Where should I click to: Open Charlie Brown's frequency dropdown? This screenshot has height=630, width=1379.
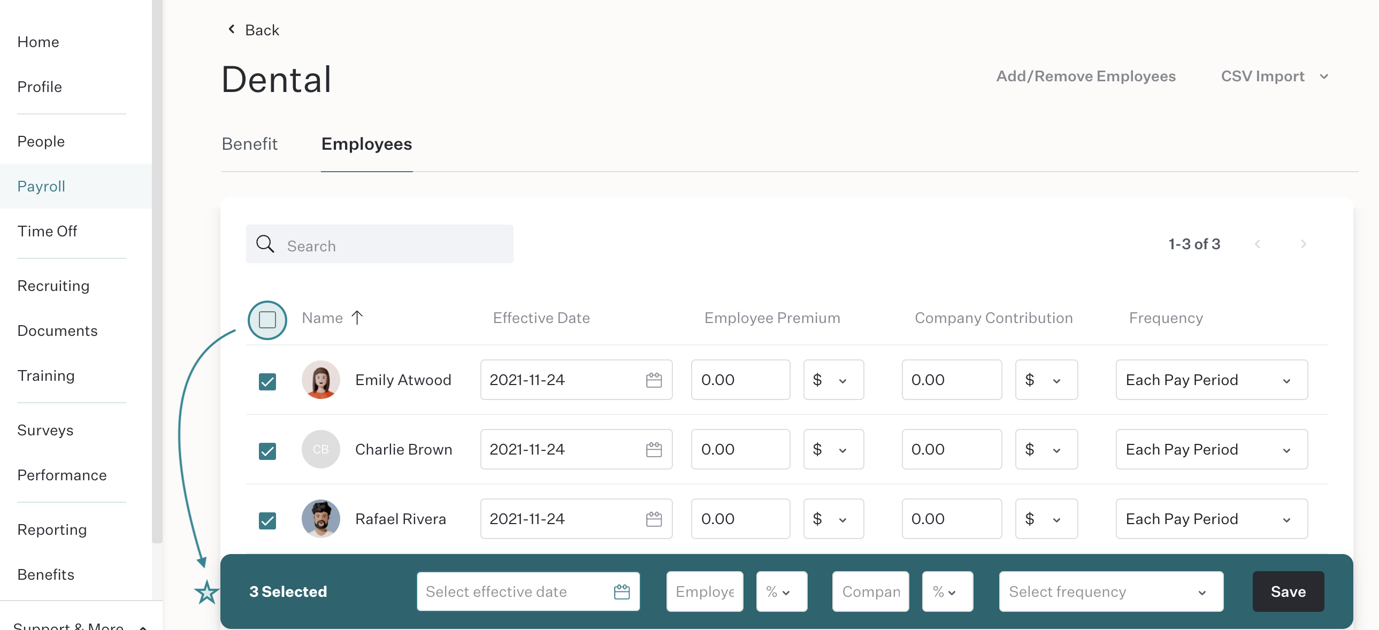(1212, 450)
